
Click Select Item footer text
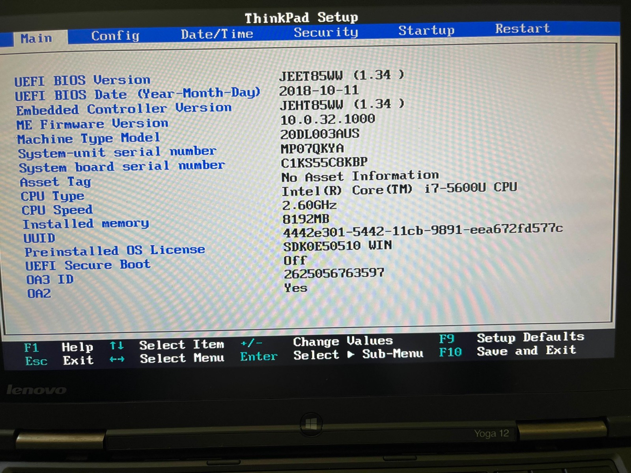(x=181, y=345)
